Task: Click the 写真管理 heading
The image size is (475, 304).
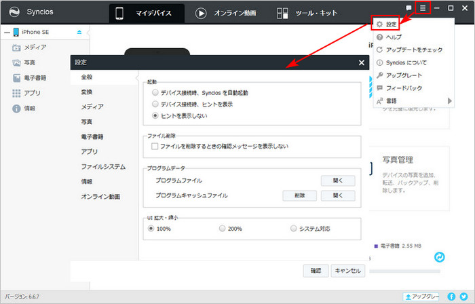Action: tap(398, 160)
